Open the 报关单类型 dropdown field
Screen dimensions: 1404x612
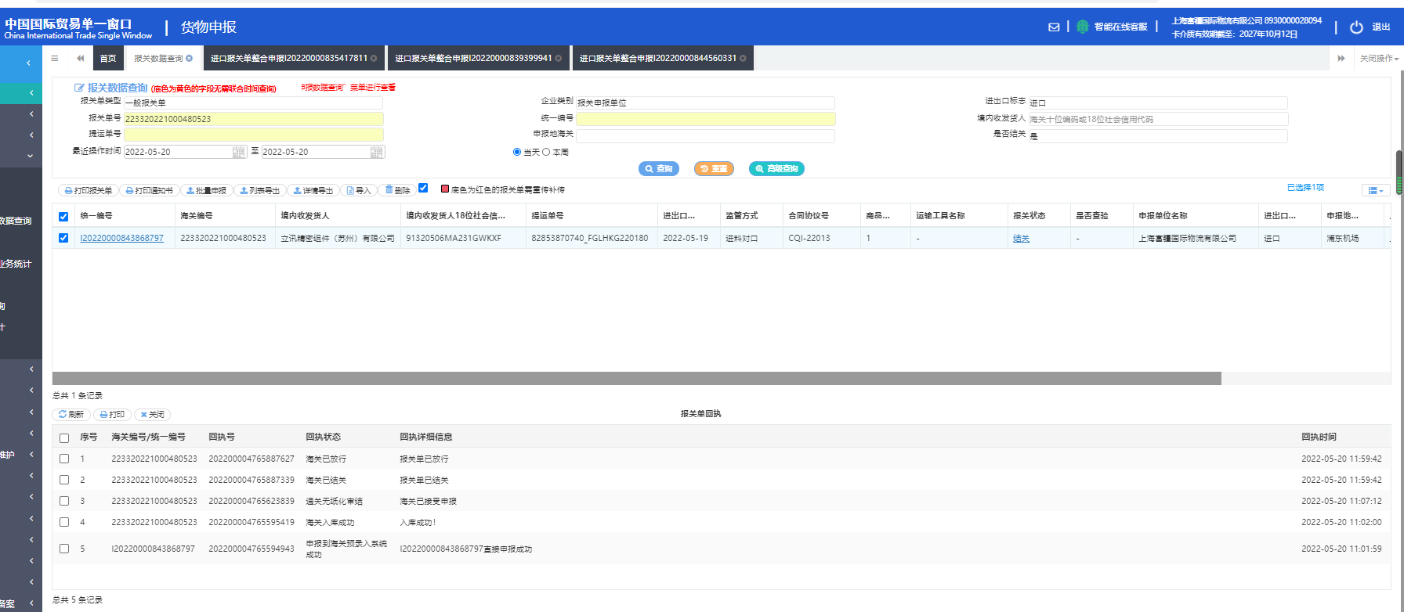(253, 103)
